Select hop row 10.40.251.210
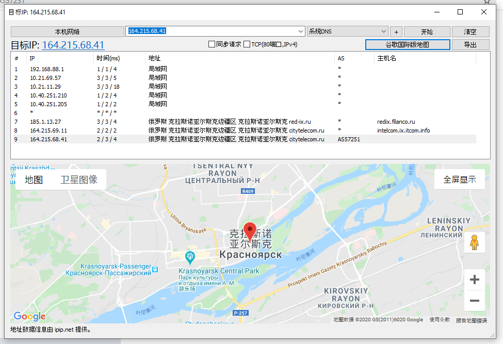This screenshot has height=344, width=503. pos(244,95)
